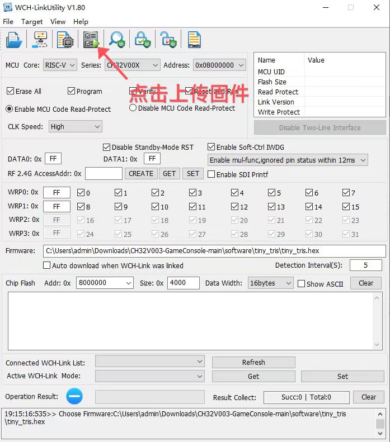Open the MCU Core RISC-V dropdown
Screen dimensions: 390x442
pos(60,65)
